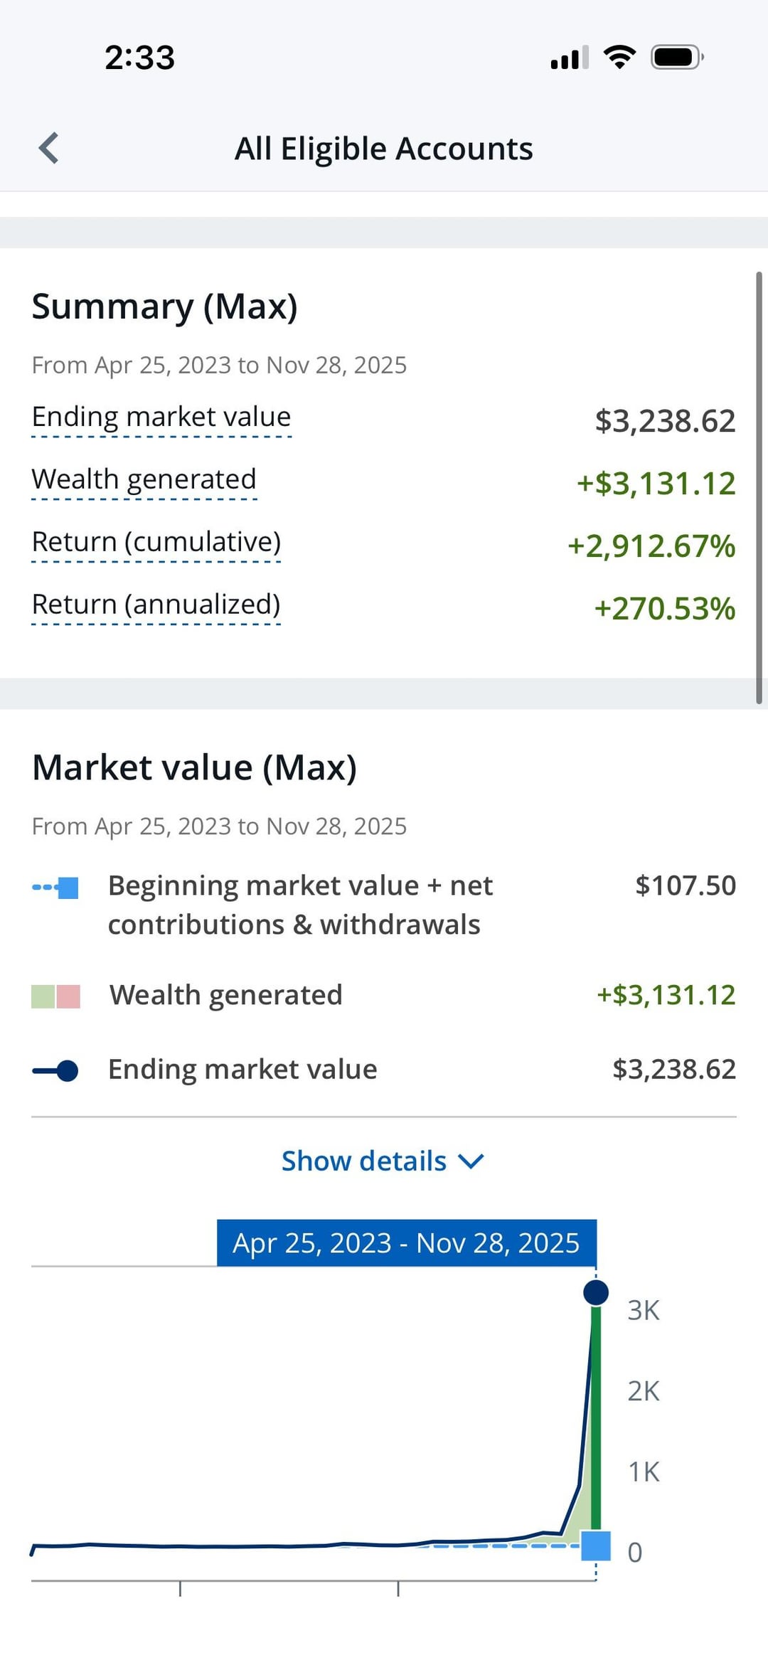The width and height of the screenshot is (768, 1665).
Task: Tap the green-pink Wealth generated swatch
Action: (55, 996)
